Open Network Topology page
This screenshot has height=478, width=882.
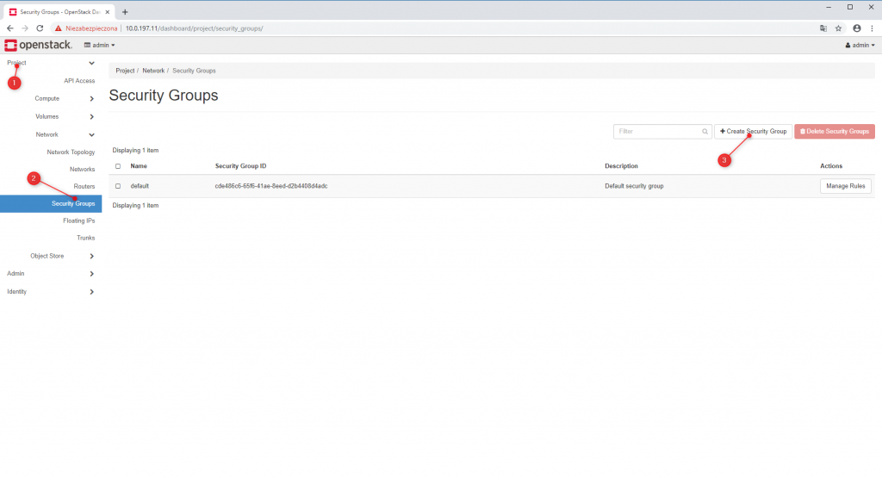71,152
